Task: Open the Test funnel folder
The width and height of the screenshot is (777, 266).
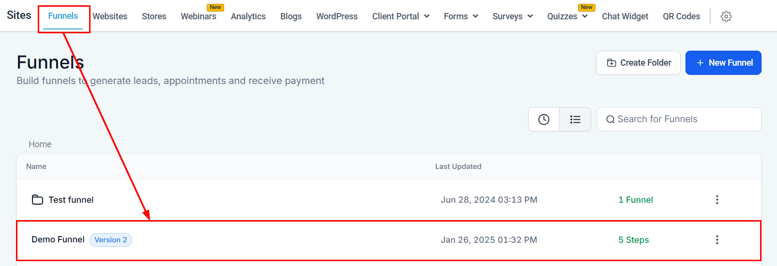Action: click(x=71, y=200)
